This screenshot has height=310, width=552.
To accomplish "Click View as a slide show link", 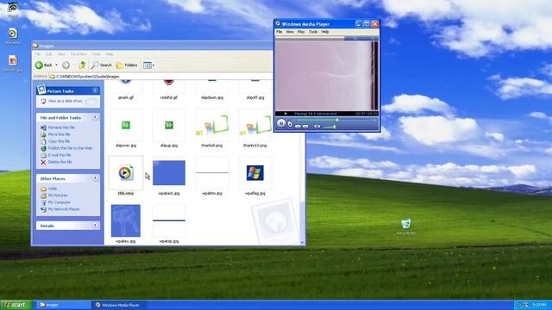I will pyautogui.click(x=66, y=102).
